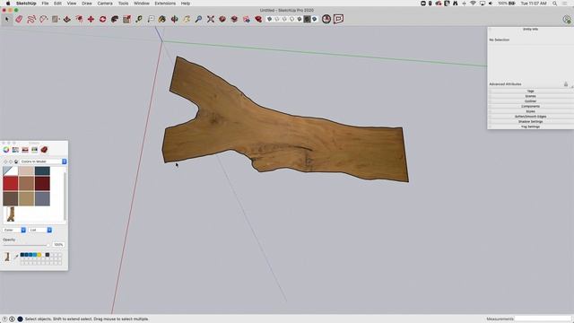Go to home in Colors browser

click(x=16, y=161)
